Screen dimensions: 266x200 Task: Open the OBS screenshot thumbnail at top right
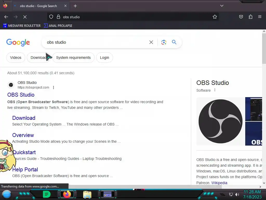point(254,109)
